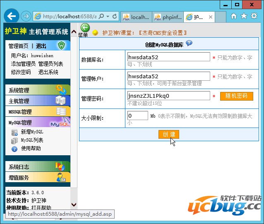Open the Home icon in the browser toolbar
The height and width of the screenshot is (224, 264).
(x=233, y=16)
